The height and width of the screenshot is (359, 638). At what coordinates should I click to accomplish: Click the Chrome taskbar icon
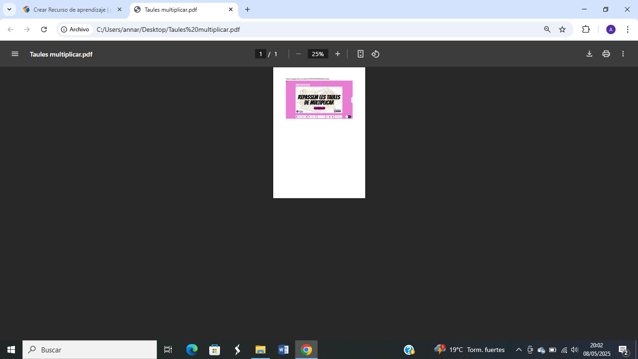pyautogui.click(x=306, y=350)
